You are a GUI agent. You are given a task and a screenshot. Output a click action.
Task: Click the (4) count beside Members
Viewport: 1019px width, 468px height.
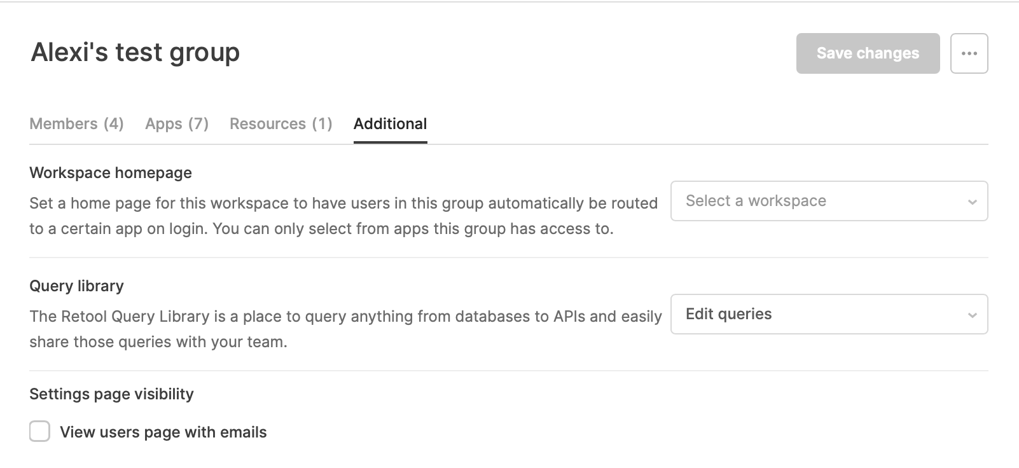(x=114, y=124)
